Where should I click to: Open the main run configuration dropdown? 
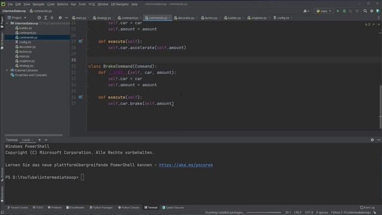point(324,11)
